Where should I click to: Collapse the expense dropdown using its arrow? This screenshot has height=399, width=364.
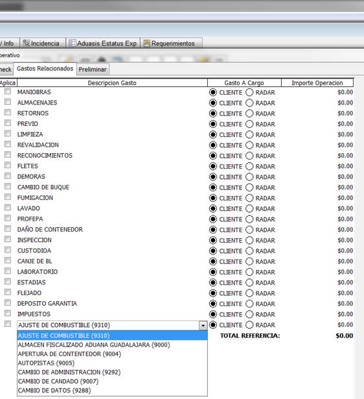(x=203, y=326)
